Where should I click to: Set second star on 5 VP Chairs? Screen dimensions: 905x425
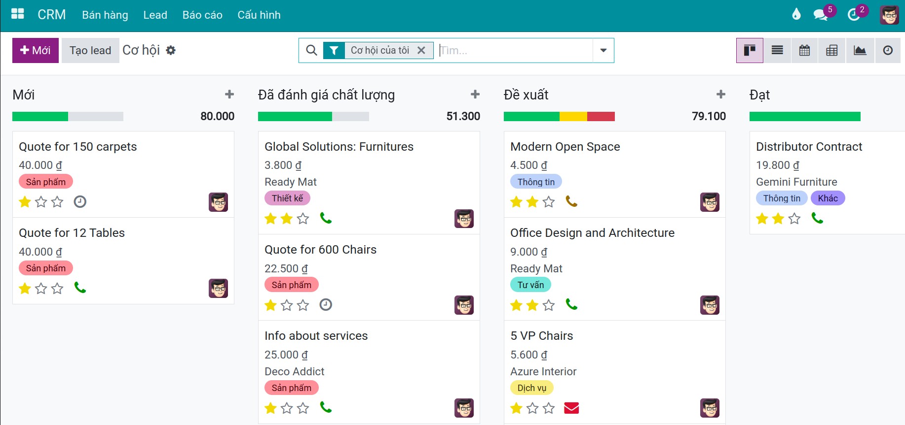pos(532,408)
